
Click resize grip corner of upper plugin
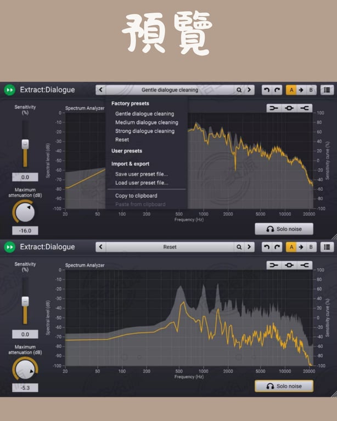[334, 237]
